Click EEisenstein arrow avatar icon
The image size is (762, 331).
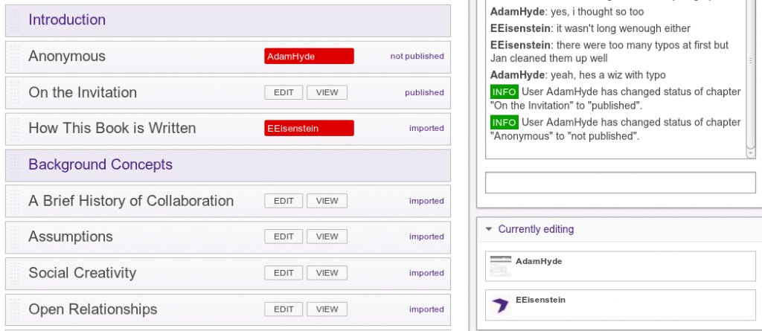pyautogui.click(x=501, y=305)
